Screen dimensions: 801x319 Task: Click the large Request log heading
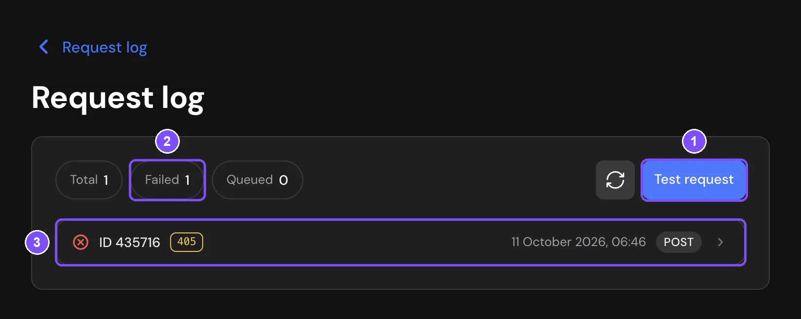(x=118, y=98)
